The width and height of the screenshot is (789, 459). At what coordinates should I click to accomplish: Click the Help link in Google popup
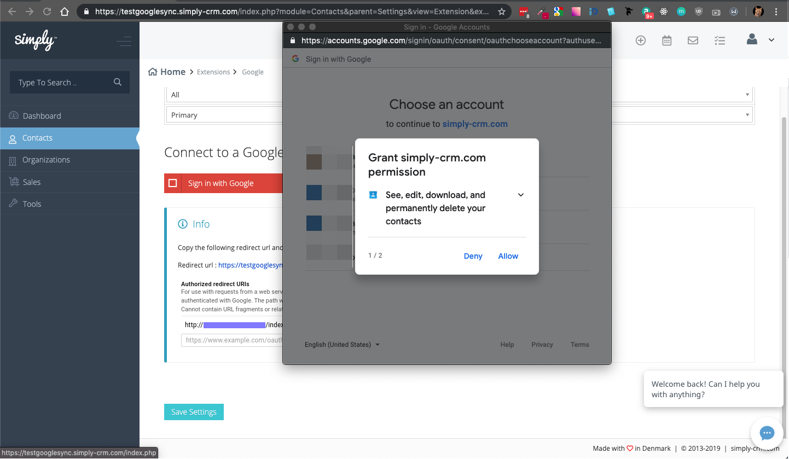coord(507,345)
